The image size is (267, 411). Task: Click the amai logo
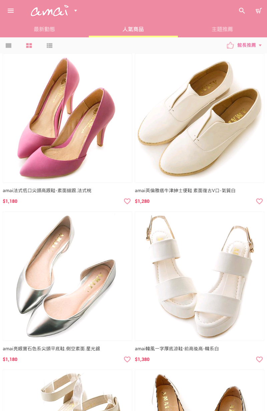coord(49,11)
